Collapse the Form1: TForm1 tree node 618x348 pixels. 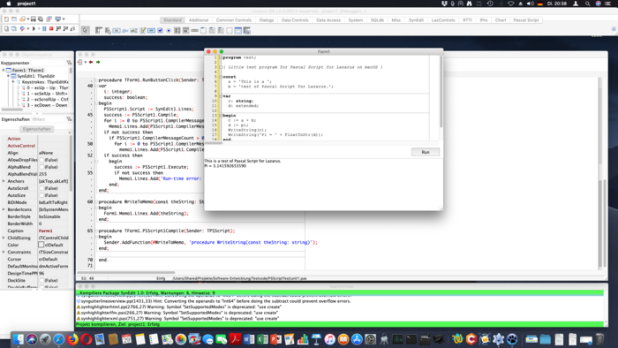(x=4, y=70)
